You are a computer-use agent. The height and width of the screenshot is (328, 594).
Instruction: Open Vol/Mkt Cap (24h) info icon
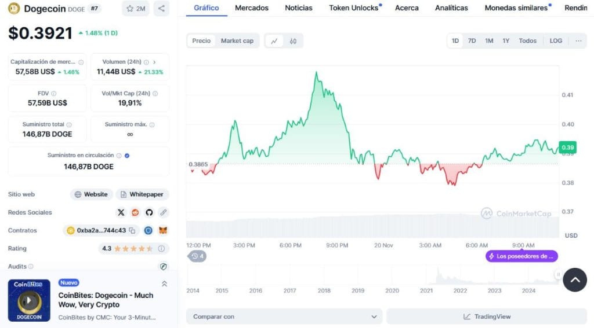click(x=155, y=93)
